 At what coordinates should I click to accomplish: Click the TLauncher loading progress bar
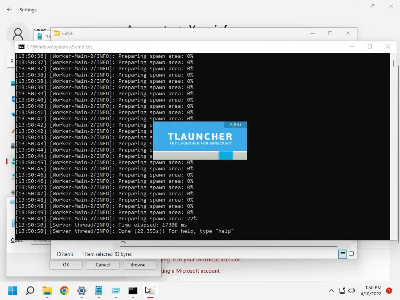click(x=200, y=155)
